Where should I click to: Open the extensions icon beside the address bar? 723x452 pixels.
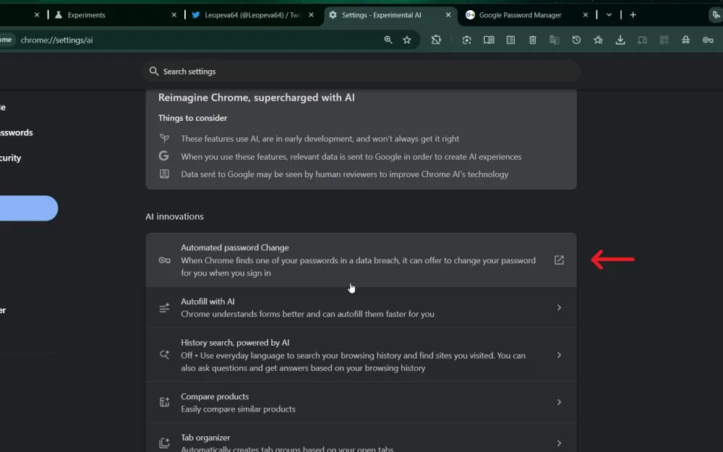[436, 40]
